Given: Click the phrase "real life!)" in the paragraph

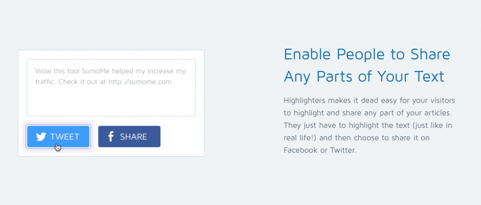Looking at the screenshot, I should [300, 138].
